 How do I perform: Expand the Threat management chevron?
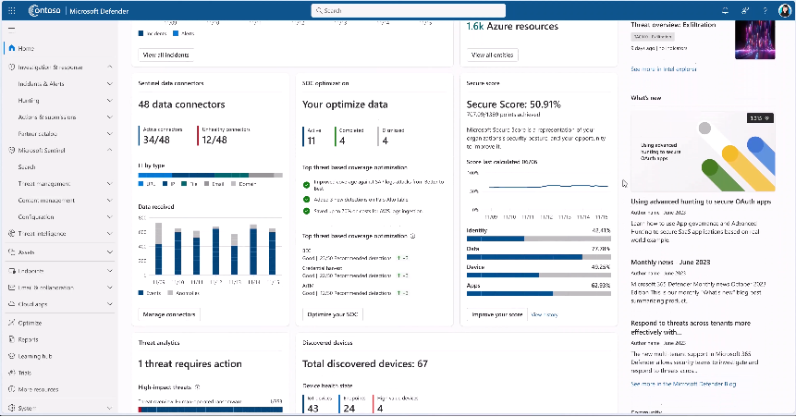pos(110,184)
